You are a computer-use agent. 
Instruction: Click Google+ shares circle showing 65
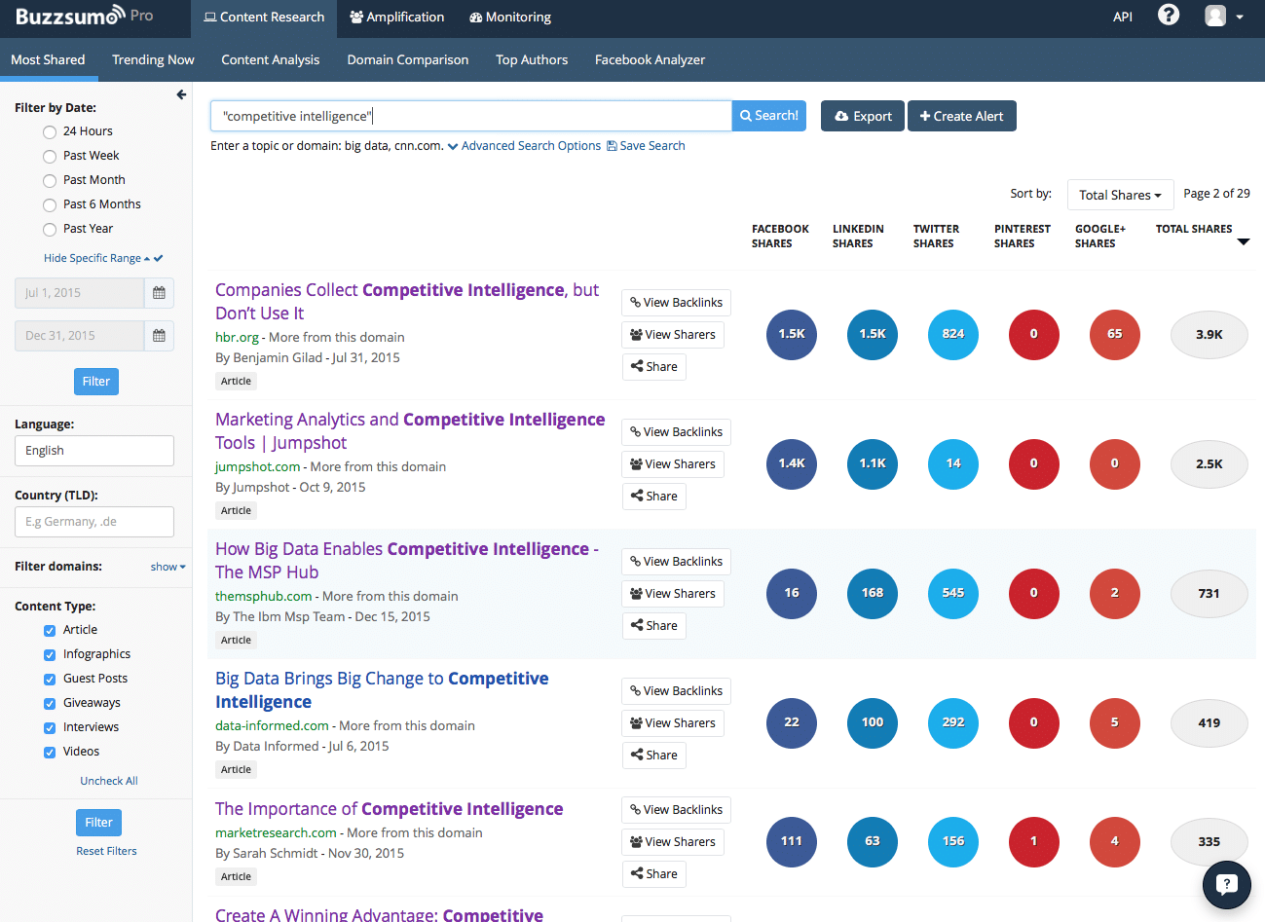click(1115, 334)
